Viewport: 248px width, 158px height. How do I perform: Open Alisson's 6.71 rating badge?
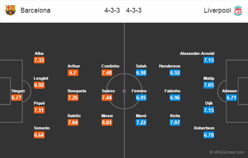click(231, 98)
